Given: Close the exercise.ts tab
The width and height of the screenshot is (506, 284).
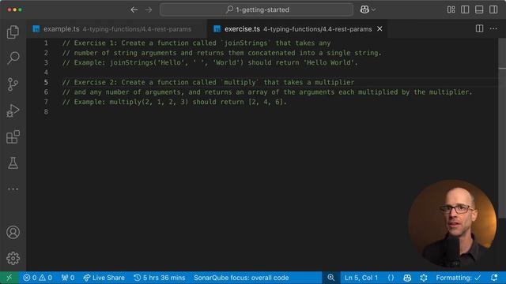Looking at the screenshot, I should pyautogui.click(x=379, y=28).
